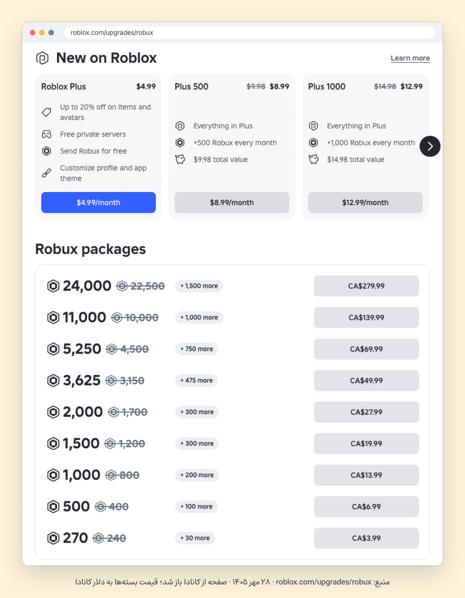Image resolution: width=465 pixels, height=598 pixels.
Task: Click the Robux icon beside Send Robux for free
Action: tap(46, 151)
